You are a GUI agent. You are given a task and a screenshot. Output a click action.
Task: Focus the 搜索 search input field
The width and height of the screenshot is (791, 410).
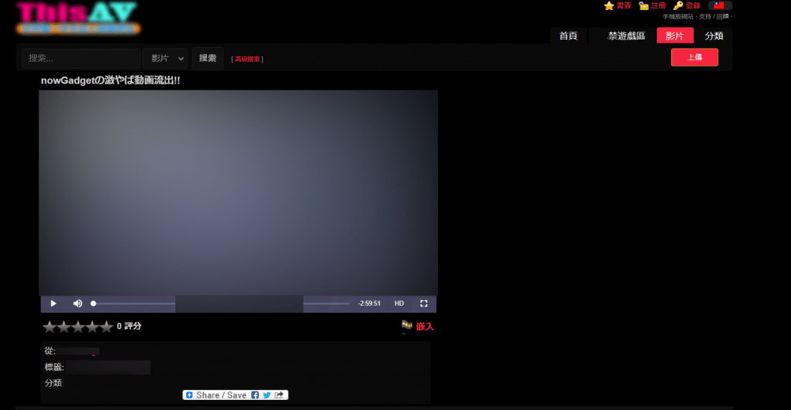[80, 59]
